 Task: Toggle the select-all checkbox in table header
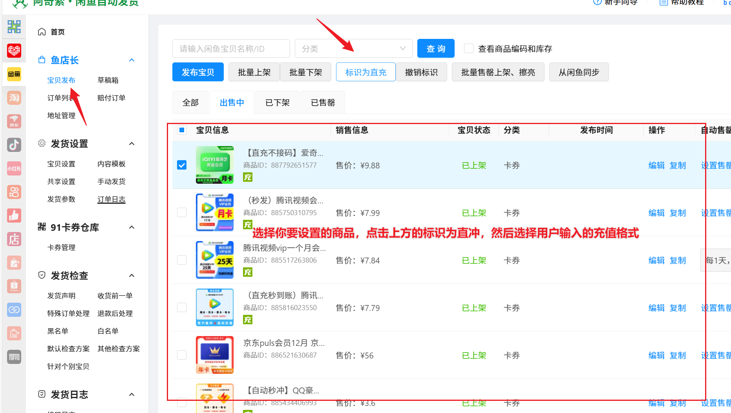click(182, 130)
